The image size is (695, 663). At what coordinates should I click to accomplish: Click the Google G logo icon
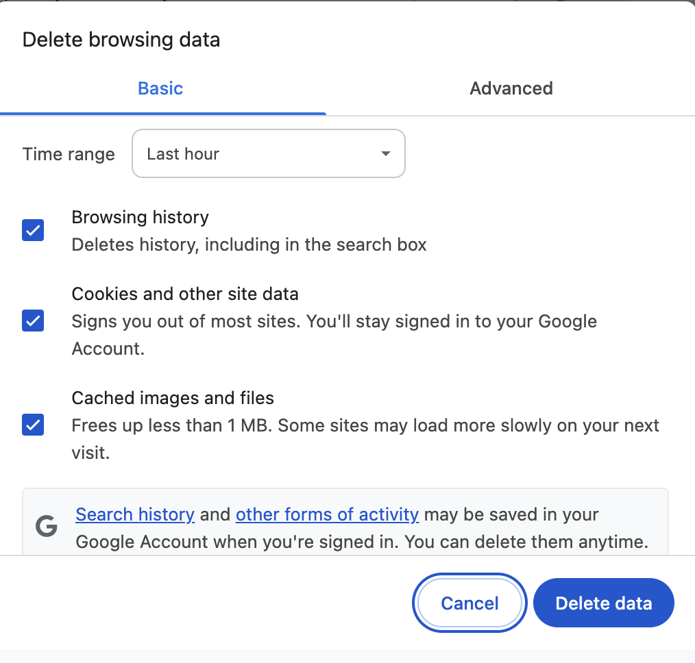[47, 527]
